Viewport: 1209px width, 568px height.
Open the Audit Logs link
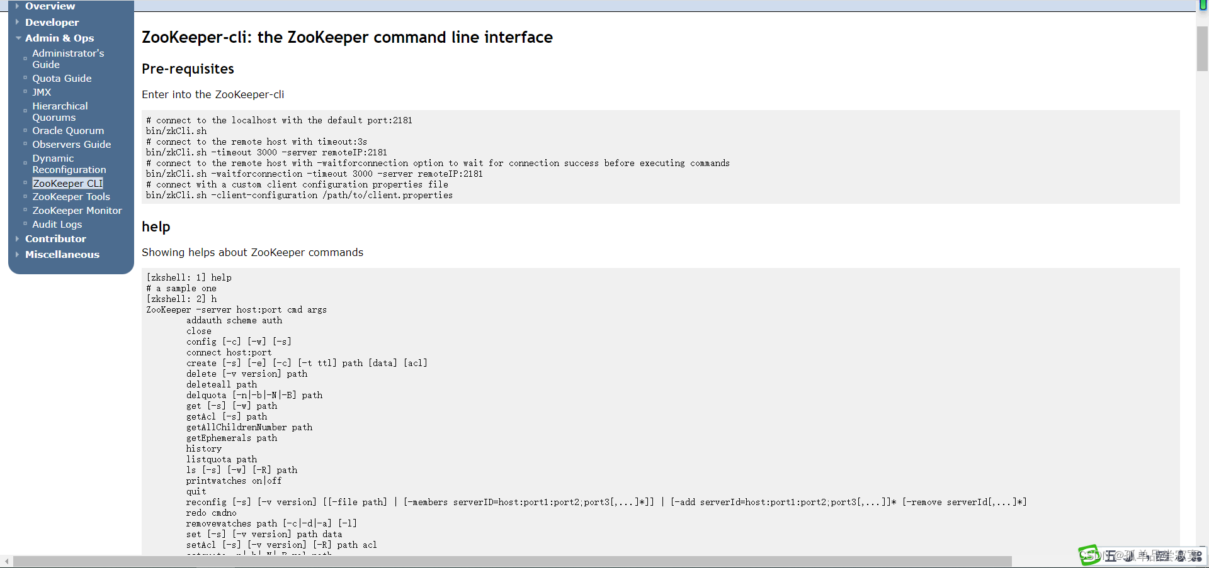[x=57, y=224]
